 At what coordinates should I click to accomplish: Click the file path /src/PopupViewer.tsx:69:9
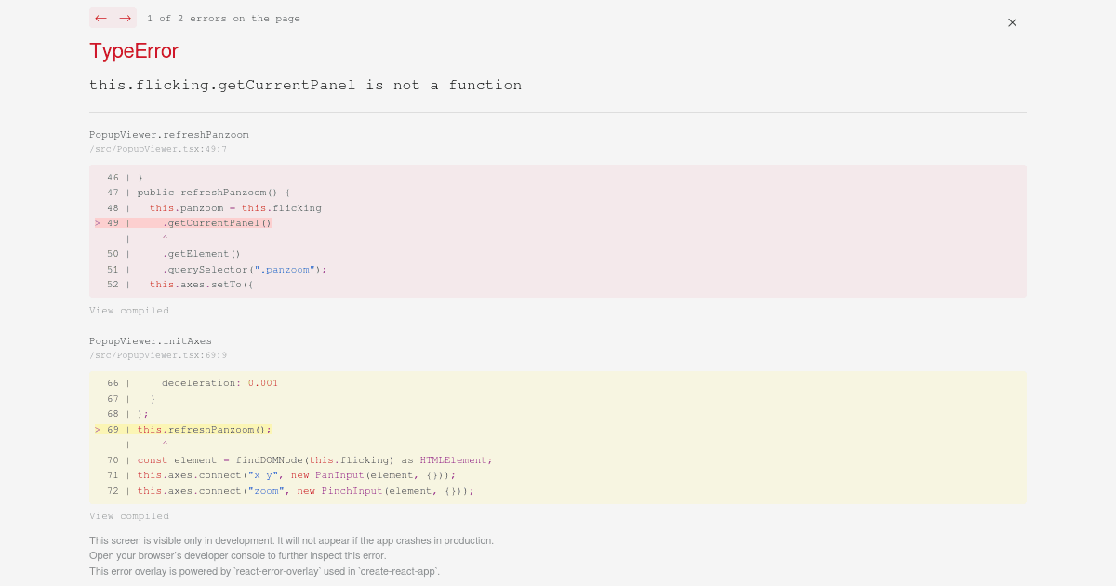158,354
